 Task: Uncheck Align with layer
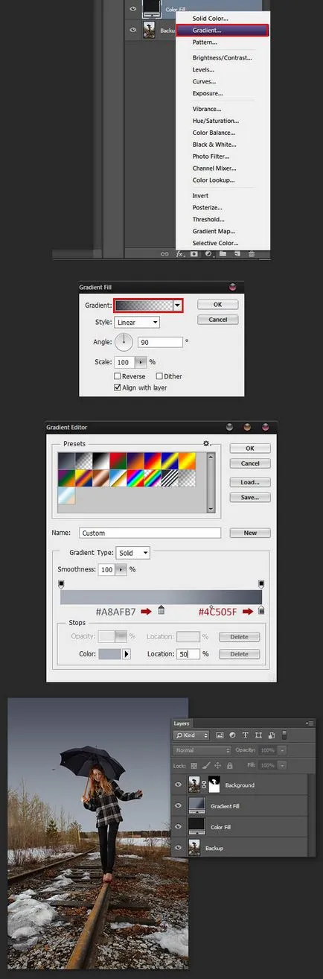pos(118,387)
